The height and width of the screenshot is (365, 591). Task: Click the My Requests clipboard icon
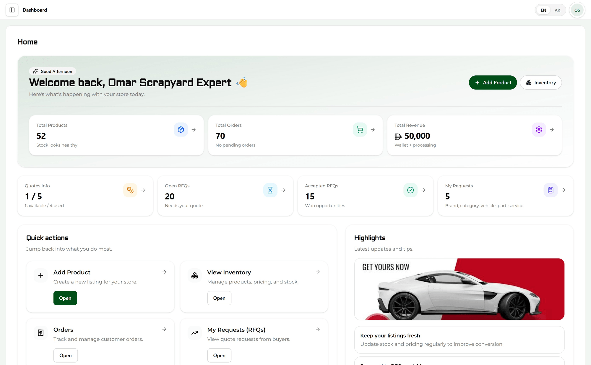[551, 190]
